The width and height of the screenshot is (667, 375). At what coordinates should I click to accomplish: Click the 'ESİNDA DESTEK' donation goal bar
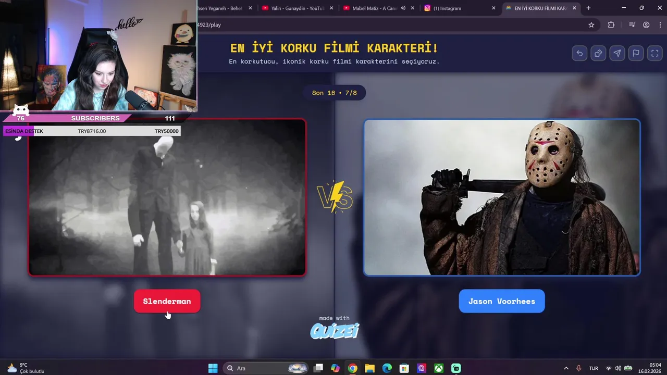tap(92, 131)
